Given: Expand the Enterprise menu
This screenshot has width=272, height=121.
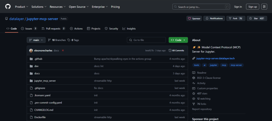Looking at the screenshot, I should pos(100,7).
